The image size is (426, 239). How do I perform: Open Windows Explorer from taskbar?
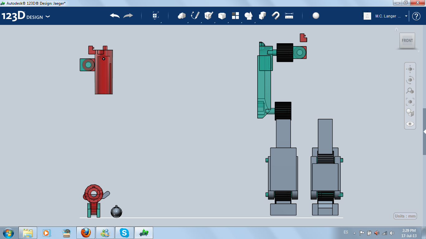[x=28, y=232]
